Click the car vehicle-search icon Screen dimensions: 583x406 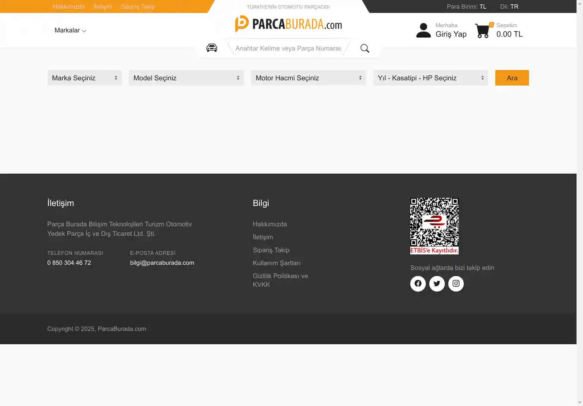point(212,48)
